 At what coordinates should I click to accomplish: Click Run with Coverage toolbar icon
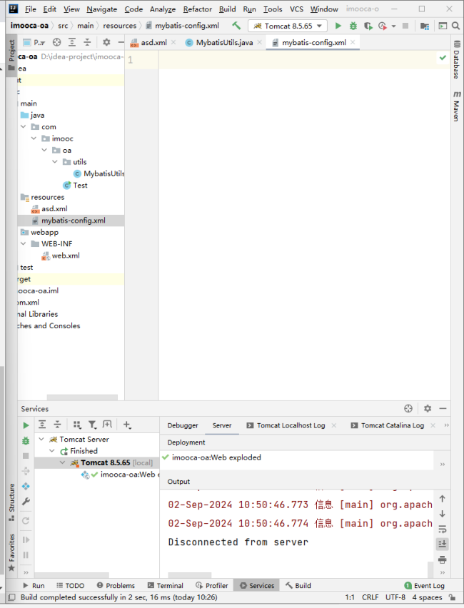point(368,26)
